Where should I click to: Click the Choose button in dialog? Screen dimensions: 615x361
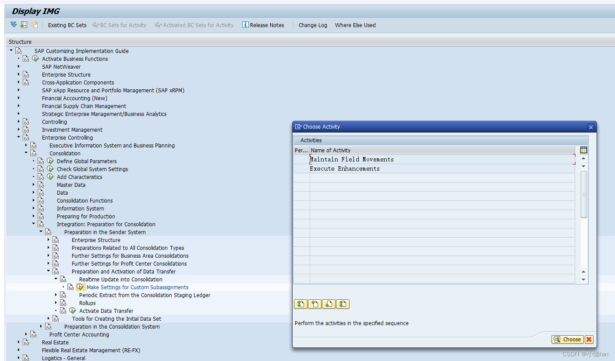click(567, 339)
